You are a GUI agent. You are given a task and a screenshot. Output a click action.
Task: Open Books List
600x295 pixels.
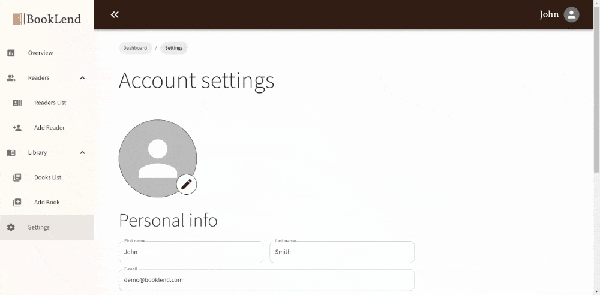pyautogui.click(x=47, y=177)
